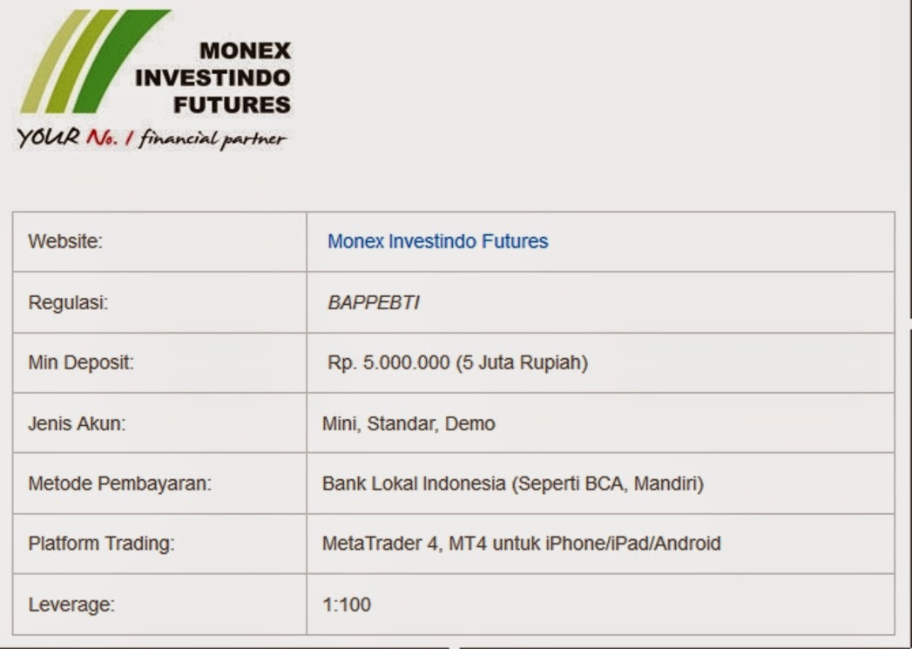The height and width of the screenshot is (649, 912).
Task: Select the Min Deposit label cell
Action: pos(159,363)
